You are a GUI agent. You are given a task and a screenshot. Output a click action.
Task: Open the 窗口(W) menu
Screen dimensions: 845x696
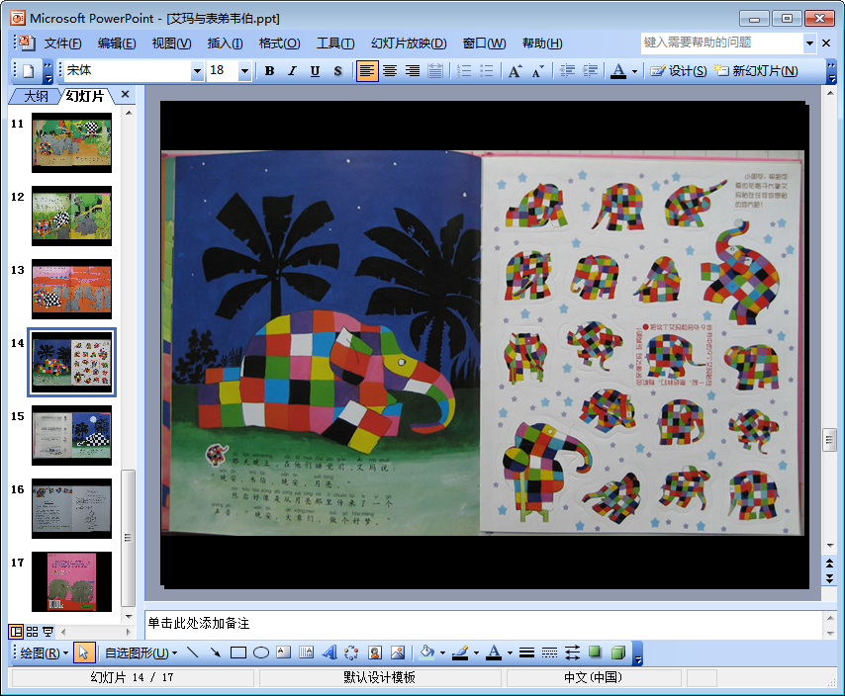484,43
